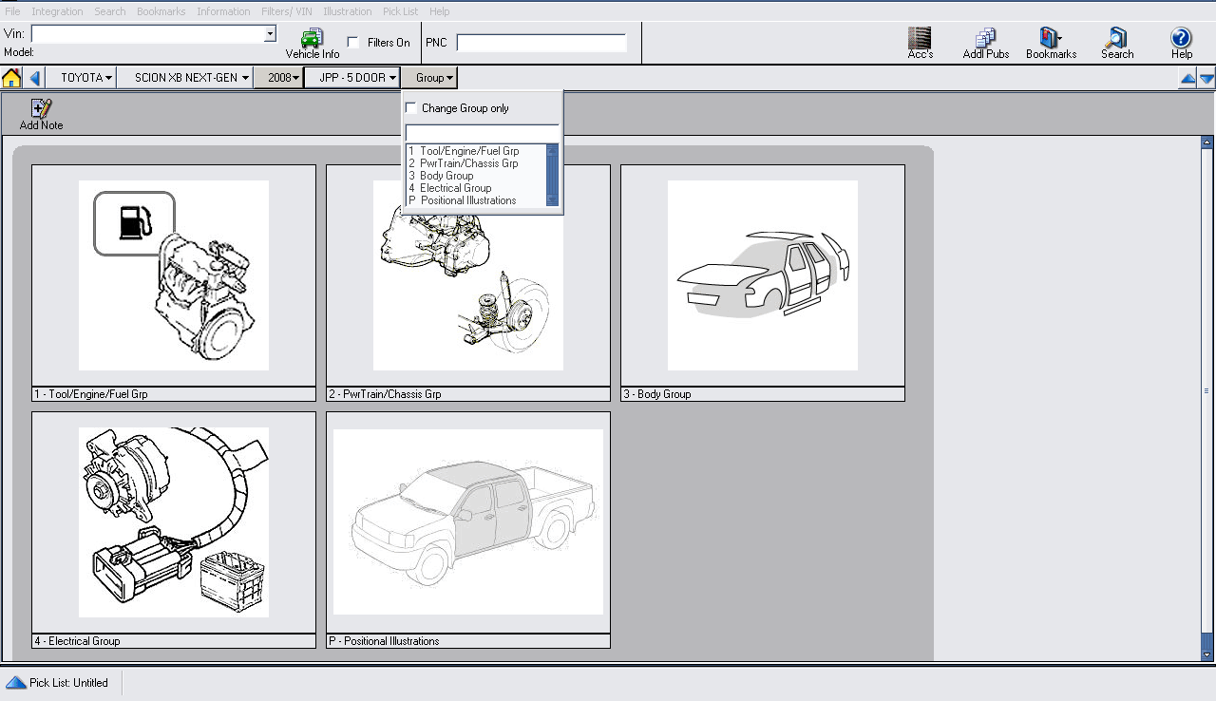This screenshot has height=701, width=1216.
Task: Click the Pick List triangle icon in status bar
Action: pyautogui.click(x=16, y=682)
